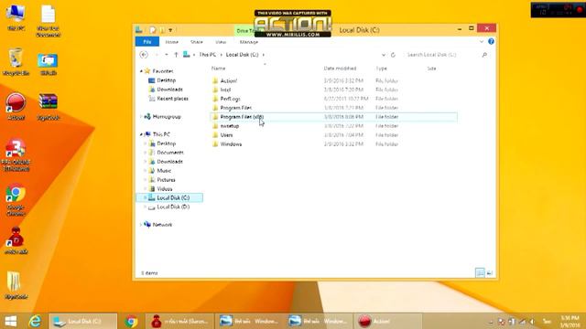This screenshot has height=329, width=586.
Task: Click the Up one level arrow
Action: pos(176,55)
